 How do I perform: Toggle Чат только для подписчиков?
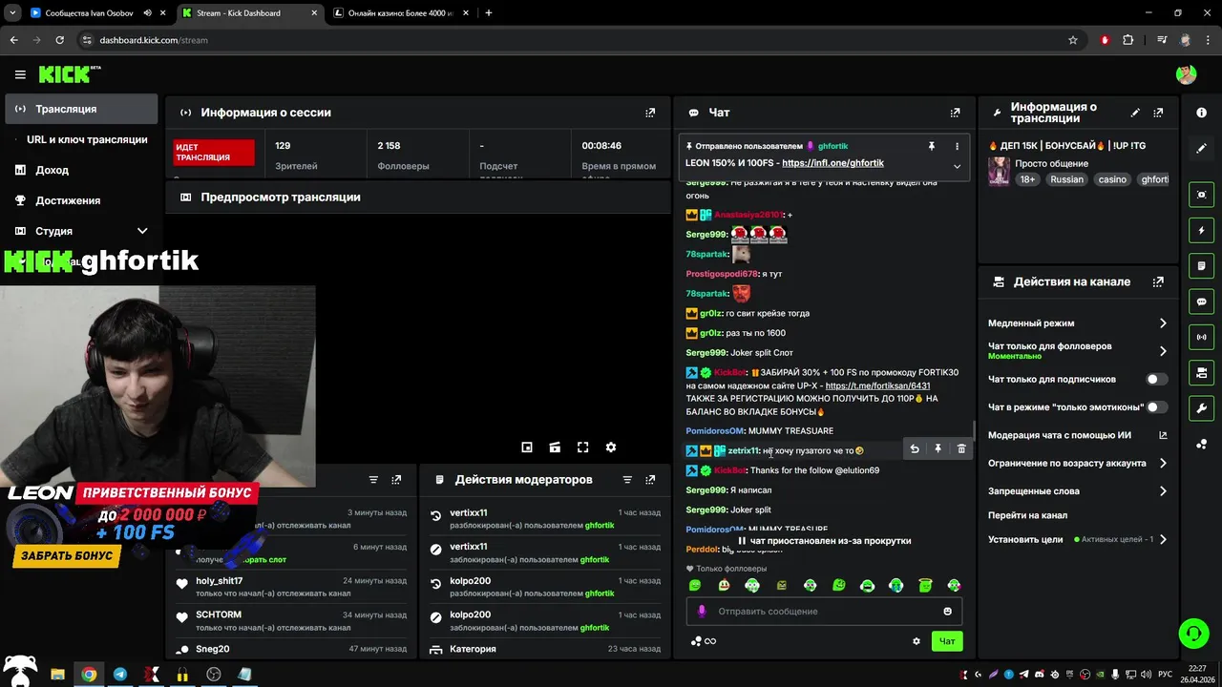click(x=1157, y=379)
